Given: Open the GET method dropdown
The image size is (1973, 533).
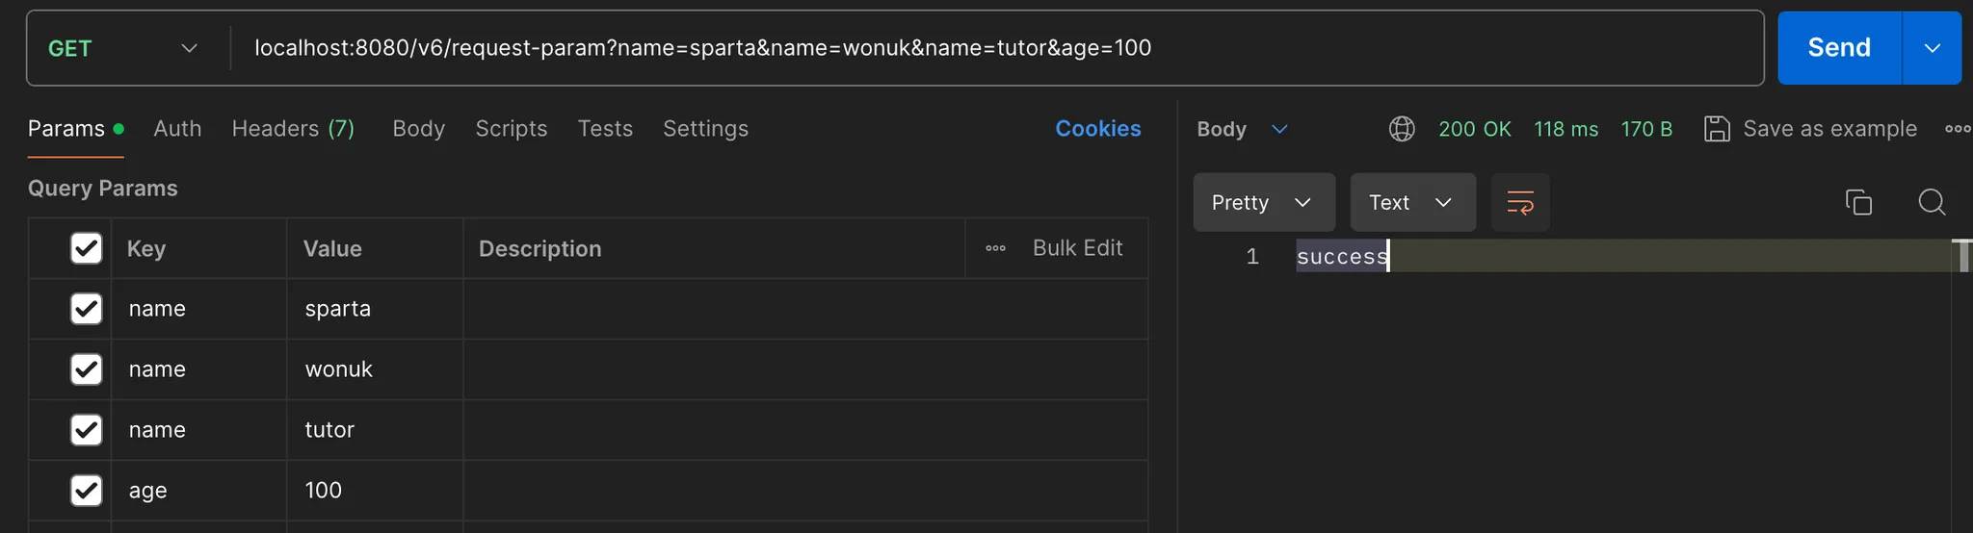Looking at the screenshot, I should point(123,48).
